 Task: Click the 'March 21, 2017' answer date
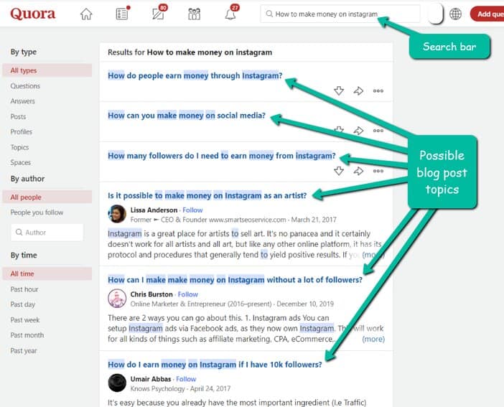coord(314,220)
